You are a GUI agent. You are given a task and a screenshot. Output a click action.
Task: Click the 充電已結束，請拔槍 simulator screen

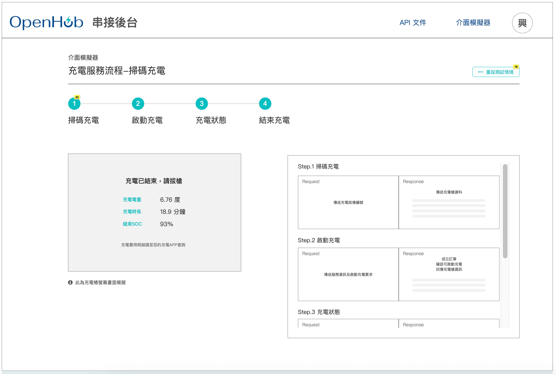click(x=154, y=212)
